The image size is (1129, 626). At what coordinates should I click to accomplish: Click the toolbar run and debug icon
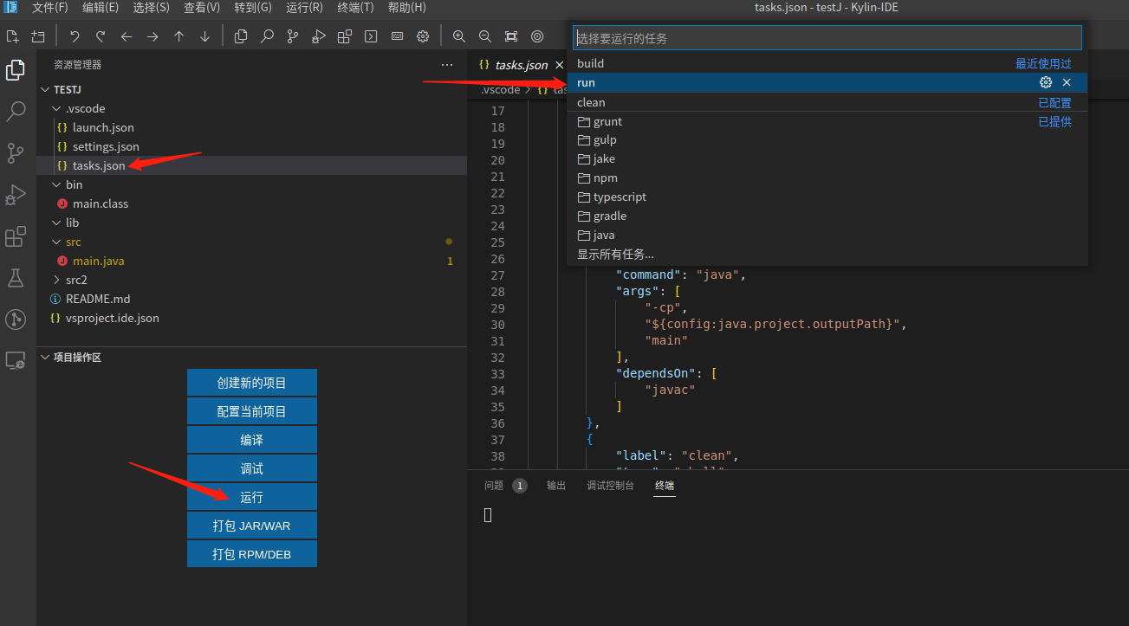tap(319, 36)
